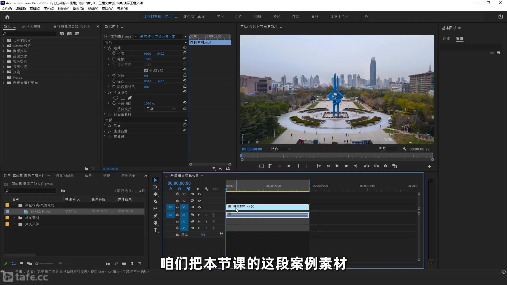Expand the Video Effects folder
Viewport: 507px width, 285px height.
(x=3, y=61)
